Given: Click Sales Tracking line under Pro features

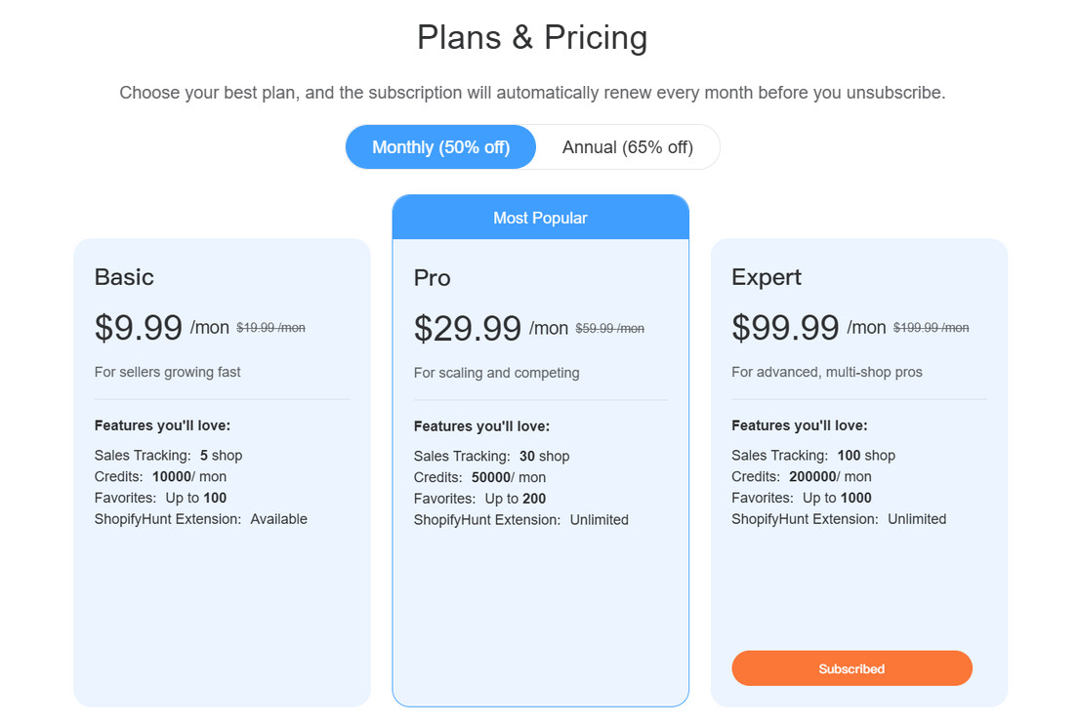Looking at the screenshot, I should (491, 455).
